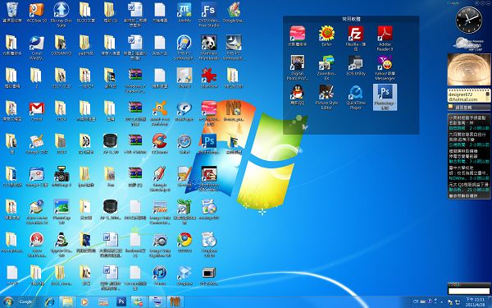The image size is (492, 308).
Task: Click the QQ penguin shortcut
Action: (x=297, y=94)
